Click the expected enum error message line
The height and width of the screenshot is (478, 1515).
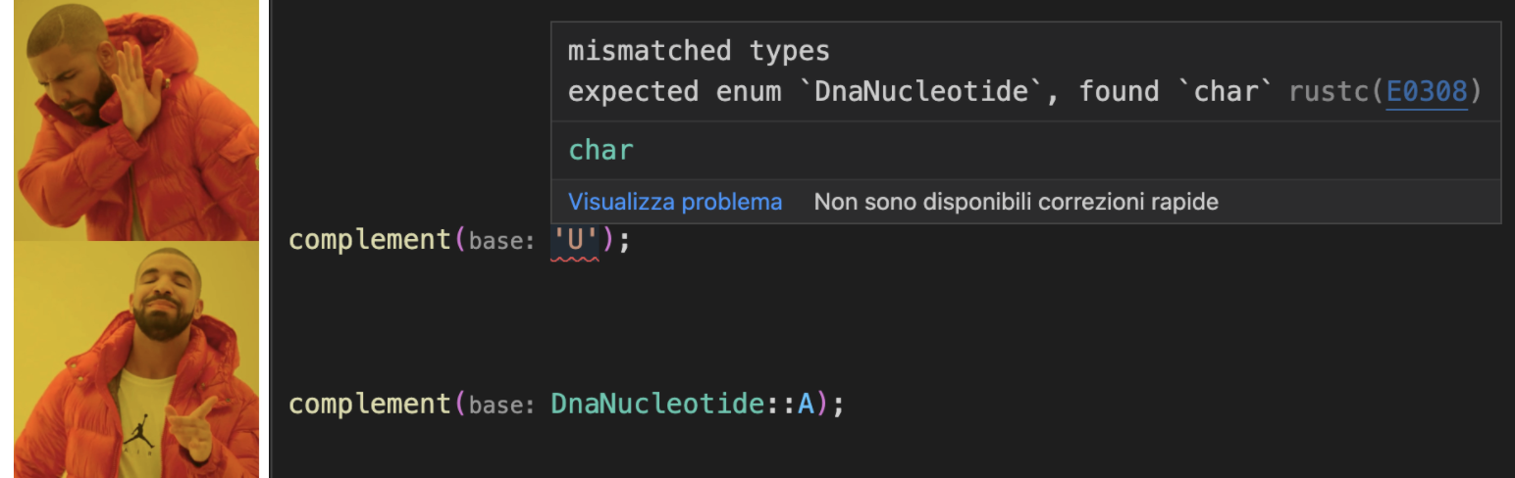(x=1024, y=92)
